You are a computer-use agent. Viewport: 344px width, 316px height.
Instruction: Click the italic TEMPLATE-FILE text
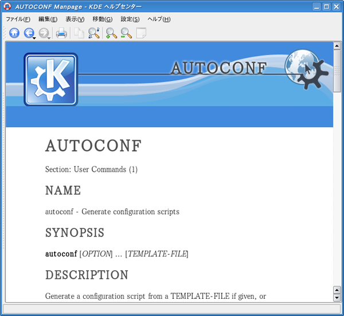tap(157, 254)
